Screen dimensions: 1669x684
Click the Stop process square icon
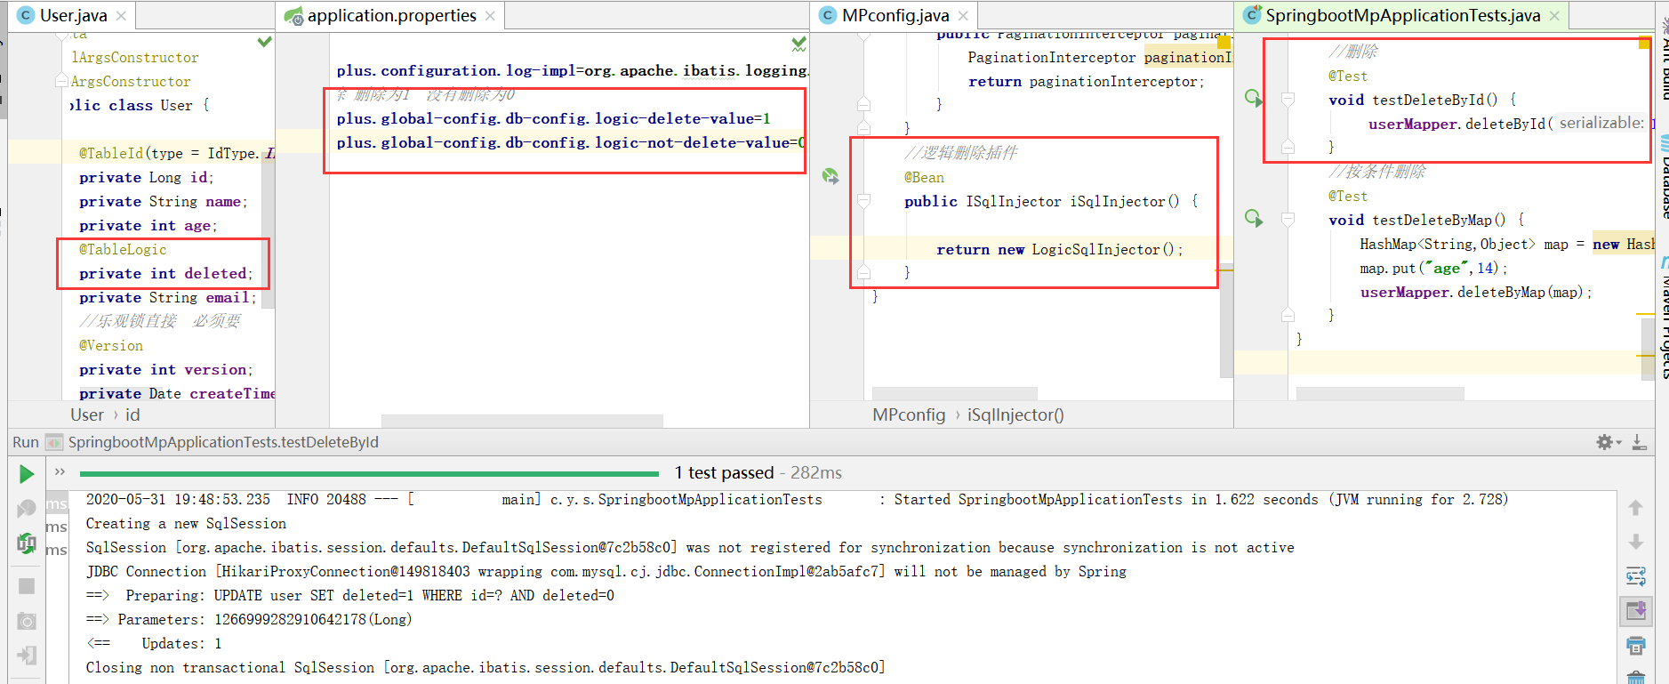(27, 586)
